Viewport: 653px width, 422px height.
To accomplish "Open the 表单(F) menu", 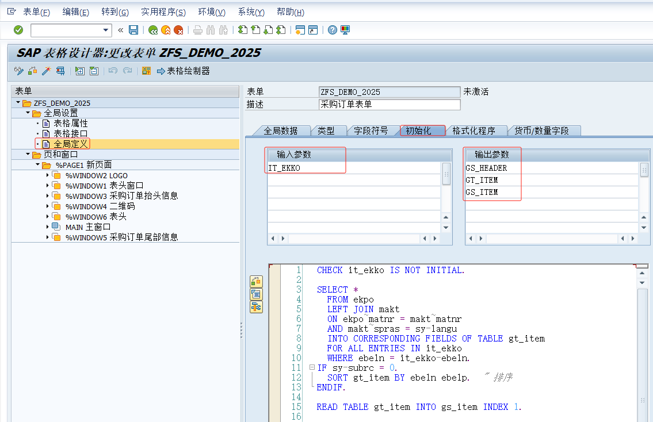I will pyautogui.click(x=36, y=12).
